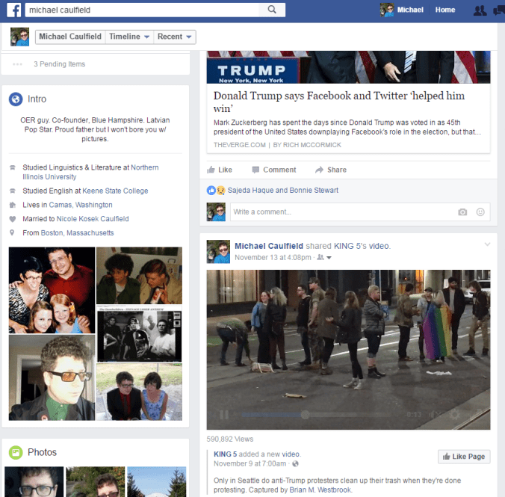This screenshot has height=497, width=505.
Task: Open video settings gear icon
Action: (454, 415)
